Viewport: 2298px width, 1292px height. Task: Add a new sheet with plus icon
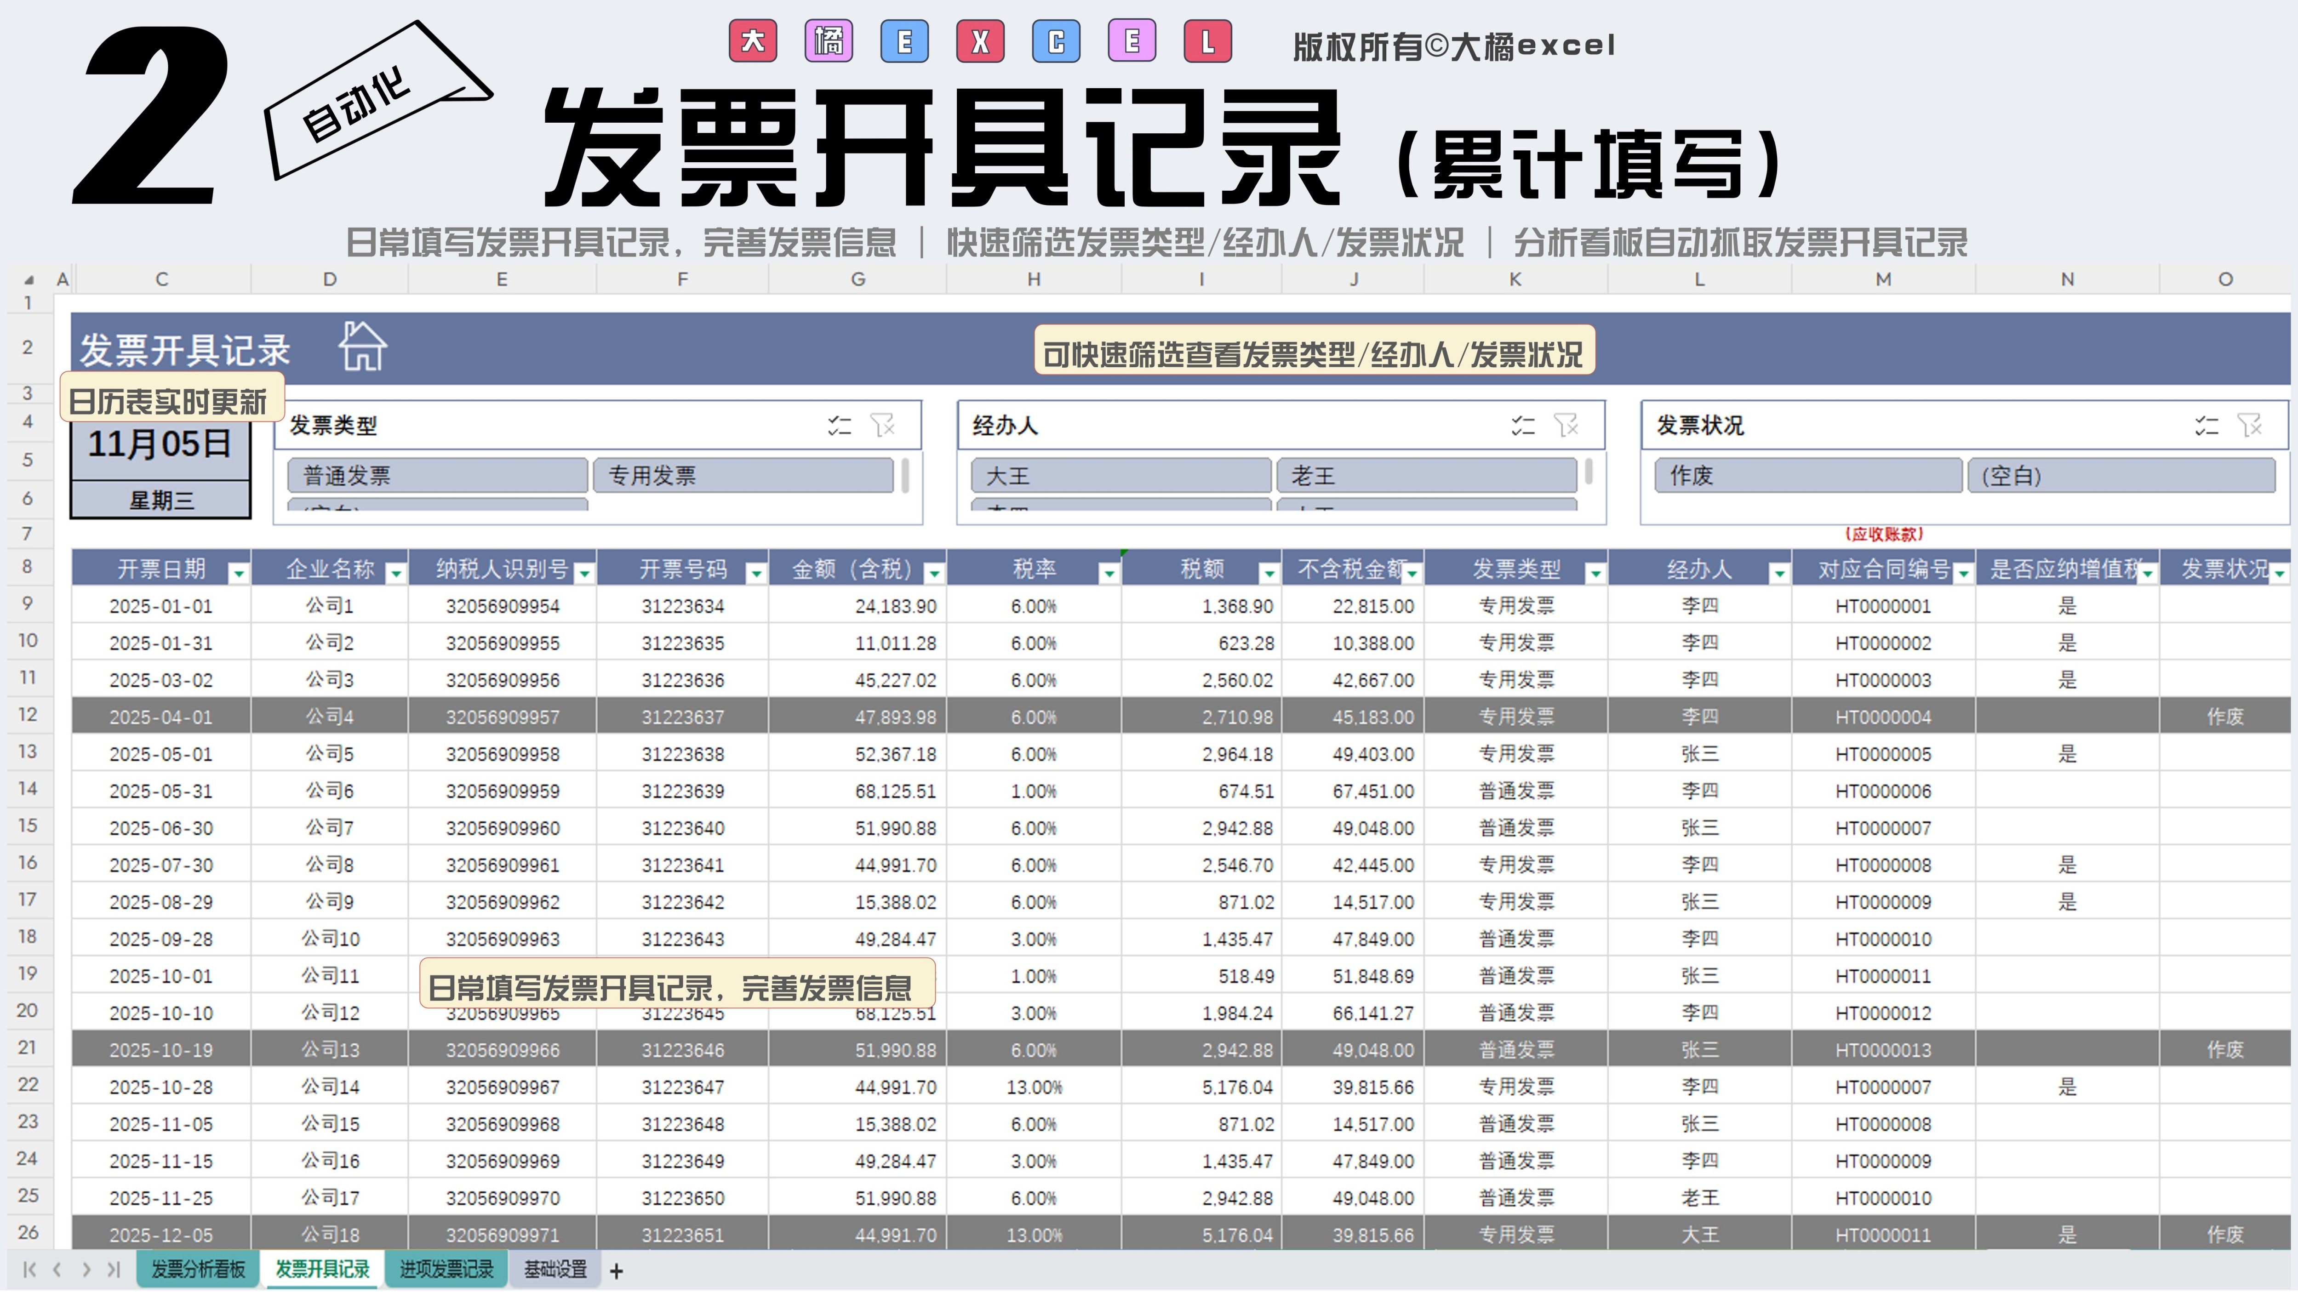tap(617, 1270)
